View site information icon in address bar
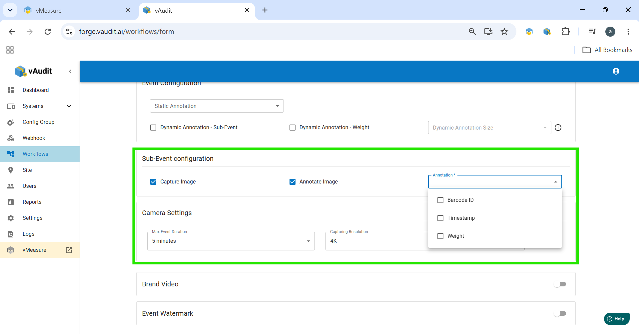Viewport: 639px width, 334px height. coord(69,32)
